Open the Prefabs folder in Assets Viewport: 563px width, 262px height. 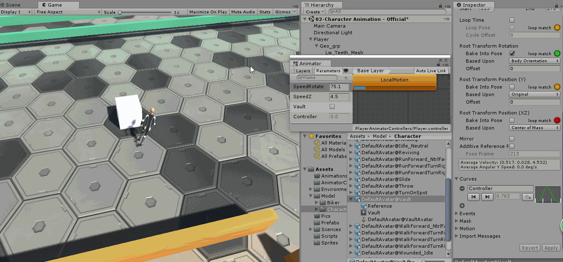pyautogui.click(x=327, y=223)
